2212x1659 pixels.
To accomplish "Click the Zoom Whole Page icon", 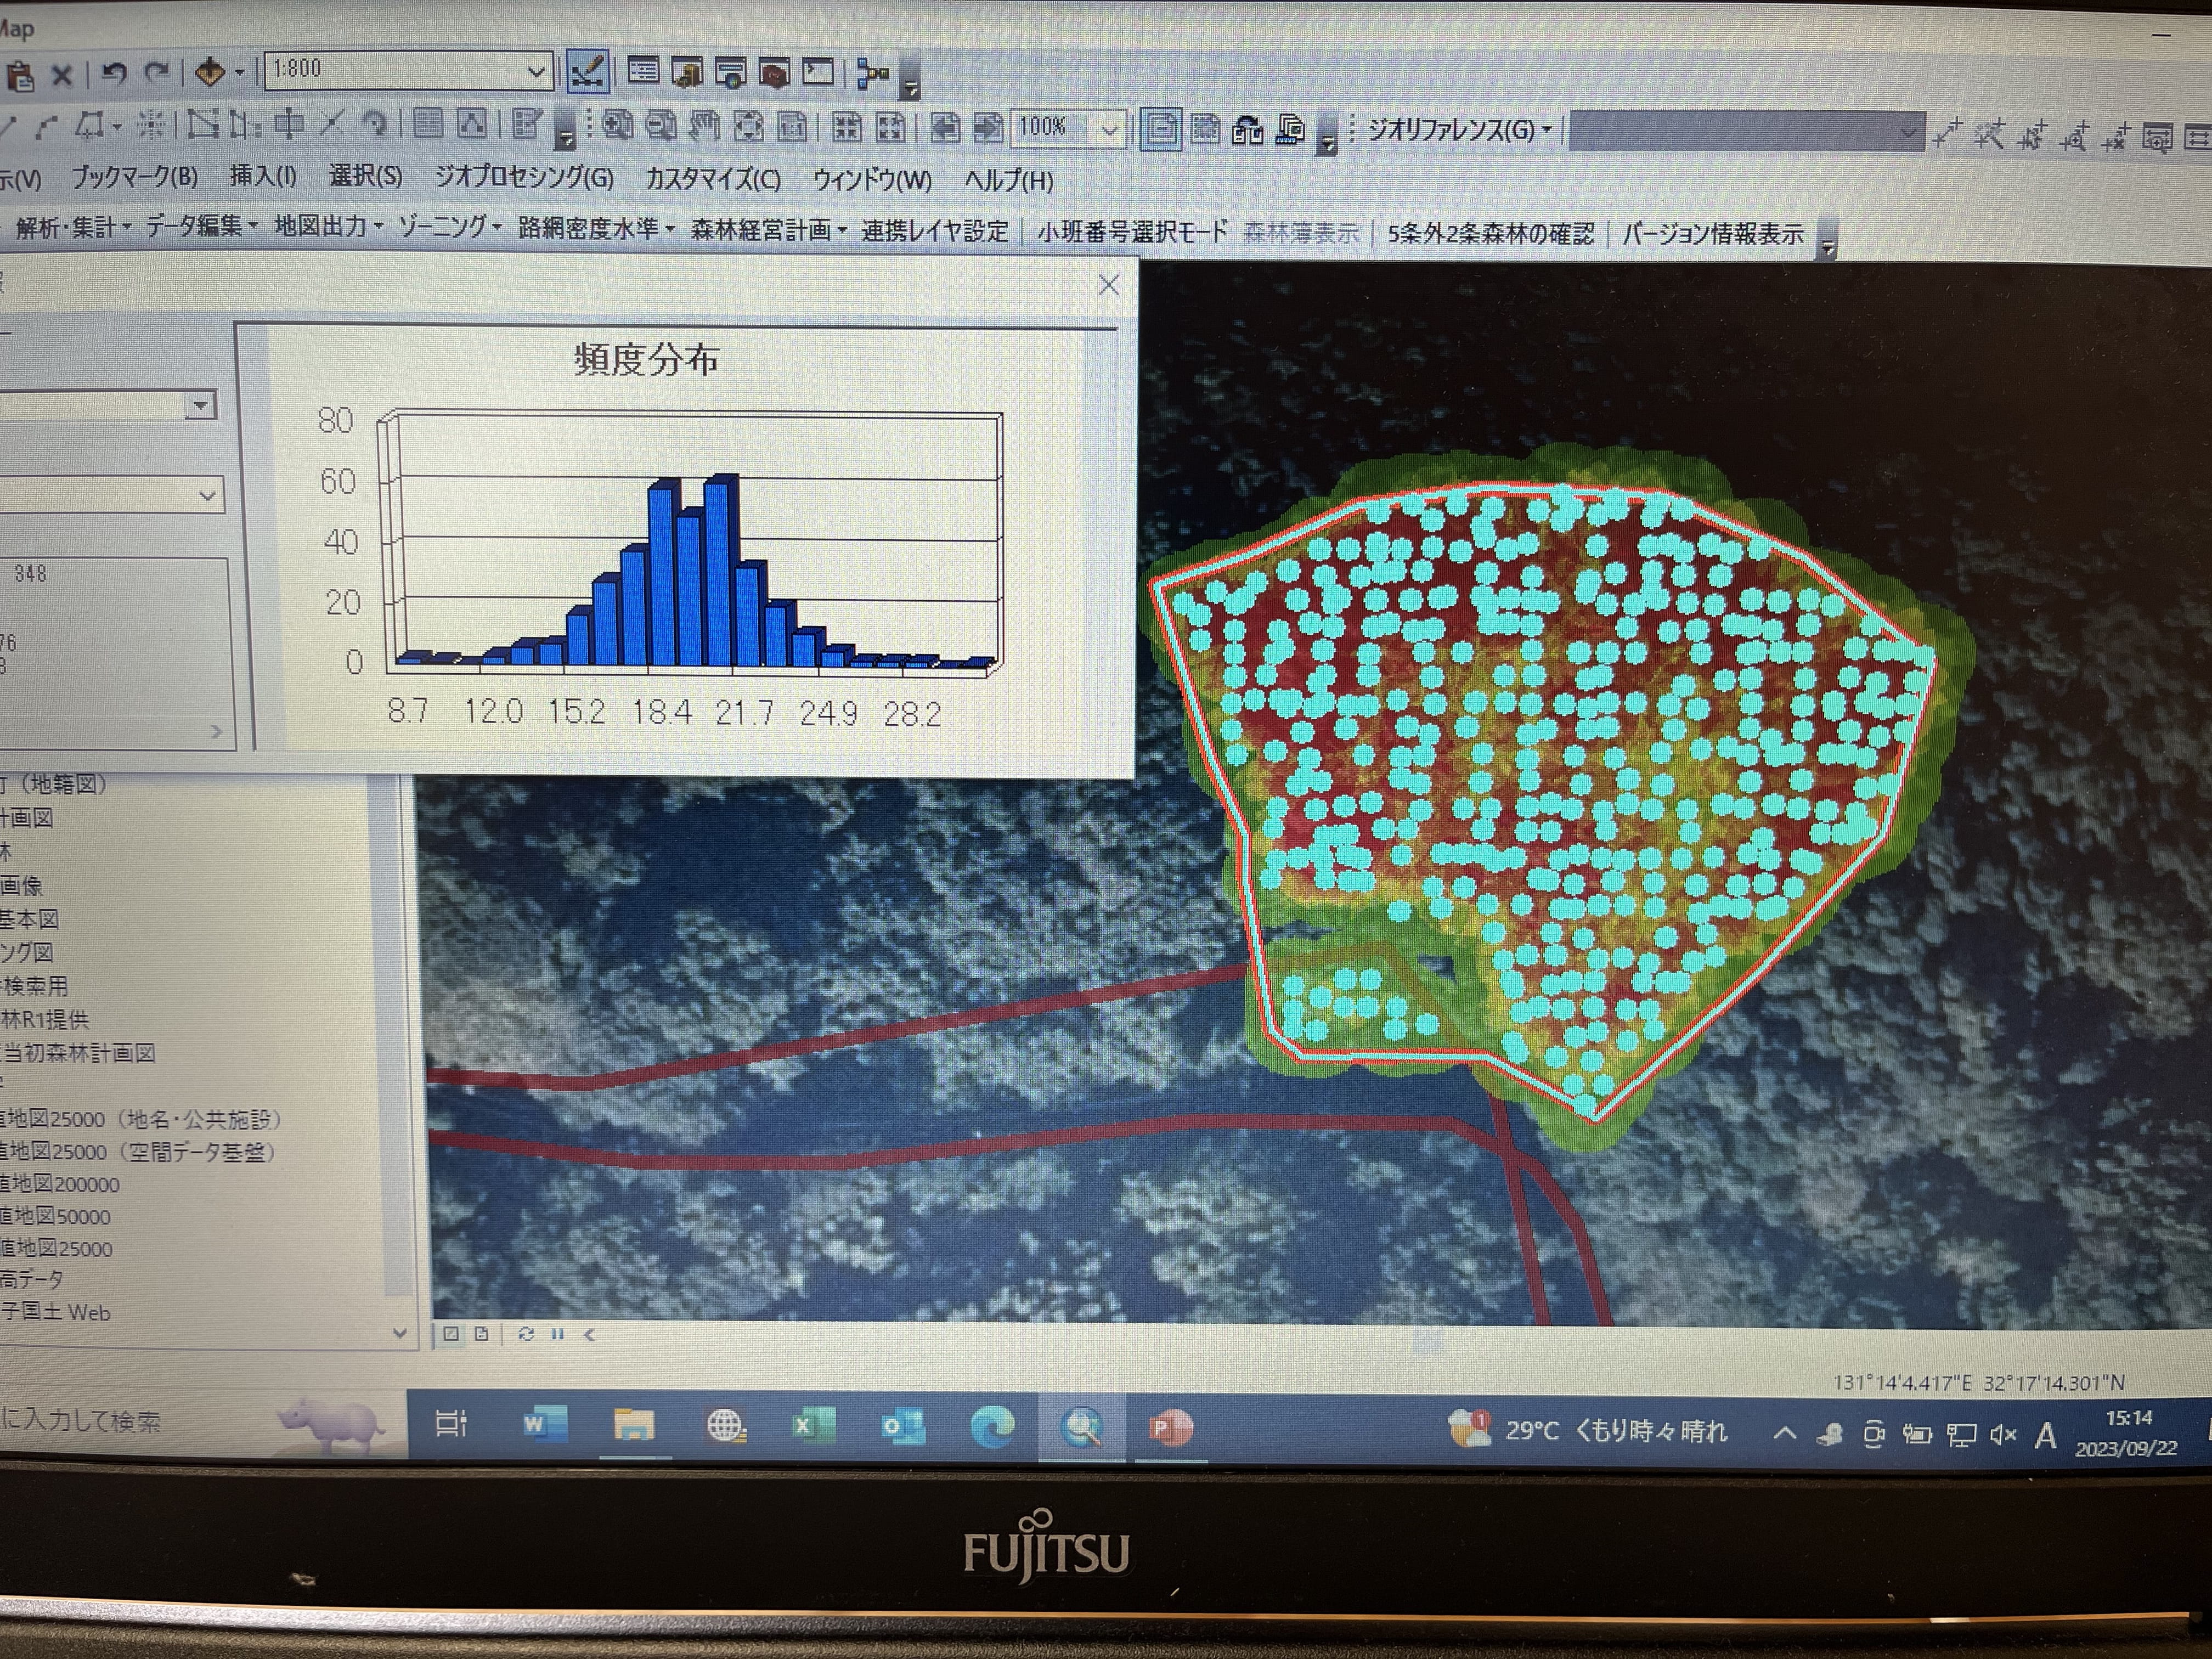I will click(749, 127).
